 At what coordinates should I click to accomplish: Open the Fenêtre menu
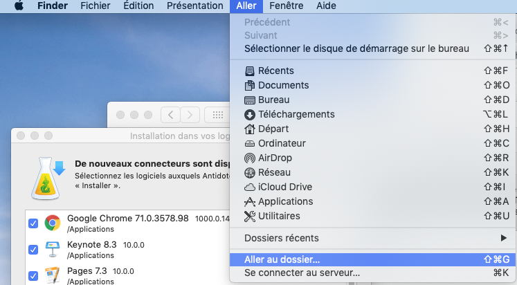pyautogui.click(x=285, y=6)
